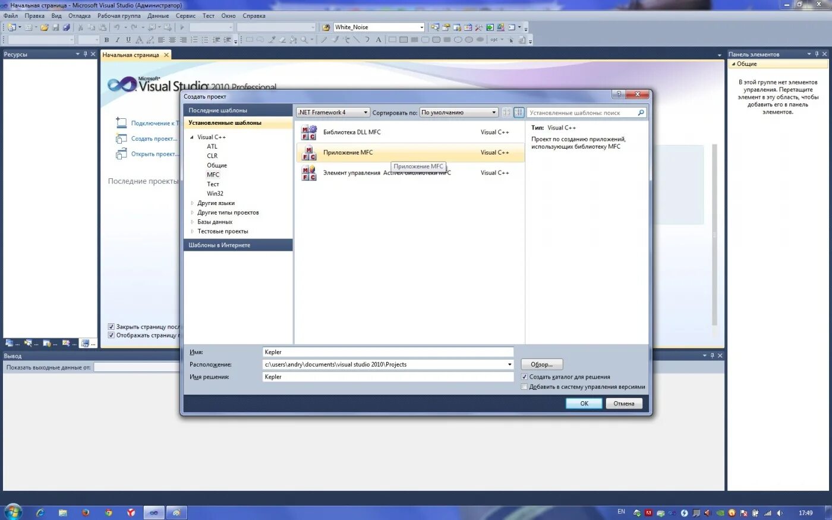The image size is (832, 520).
Task: Open the Справка menu
Action: tap(254, 16)
